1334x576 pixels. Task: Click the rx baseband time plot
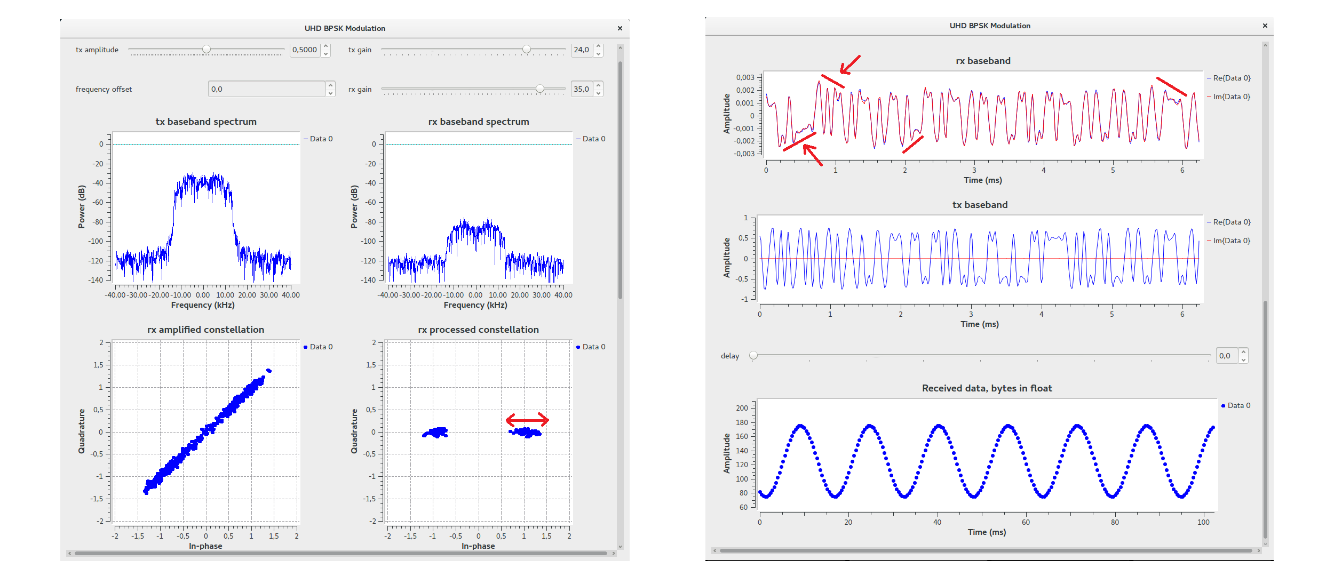pos(983,115)
